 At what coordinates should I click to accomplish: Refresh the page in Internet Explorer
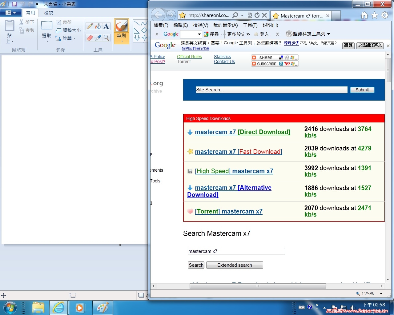click(257, 15)
